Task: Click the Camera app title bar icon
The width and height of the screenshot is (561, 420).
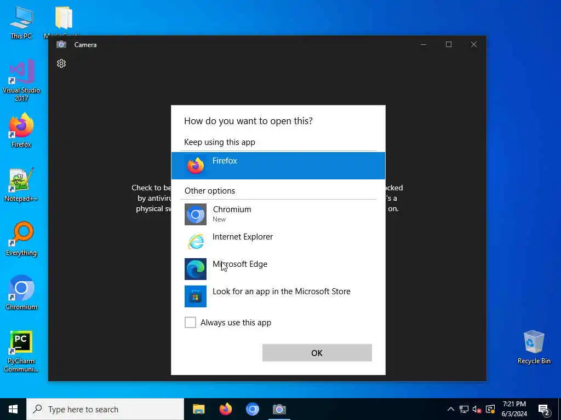Action: pyautogui.click(x=61, y=45)
